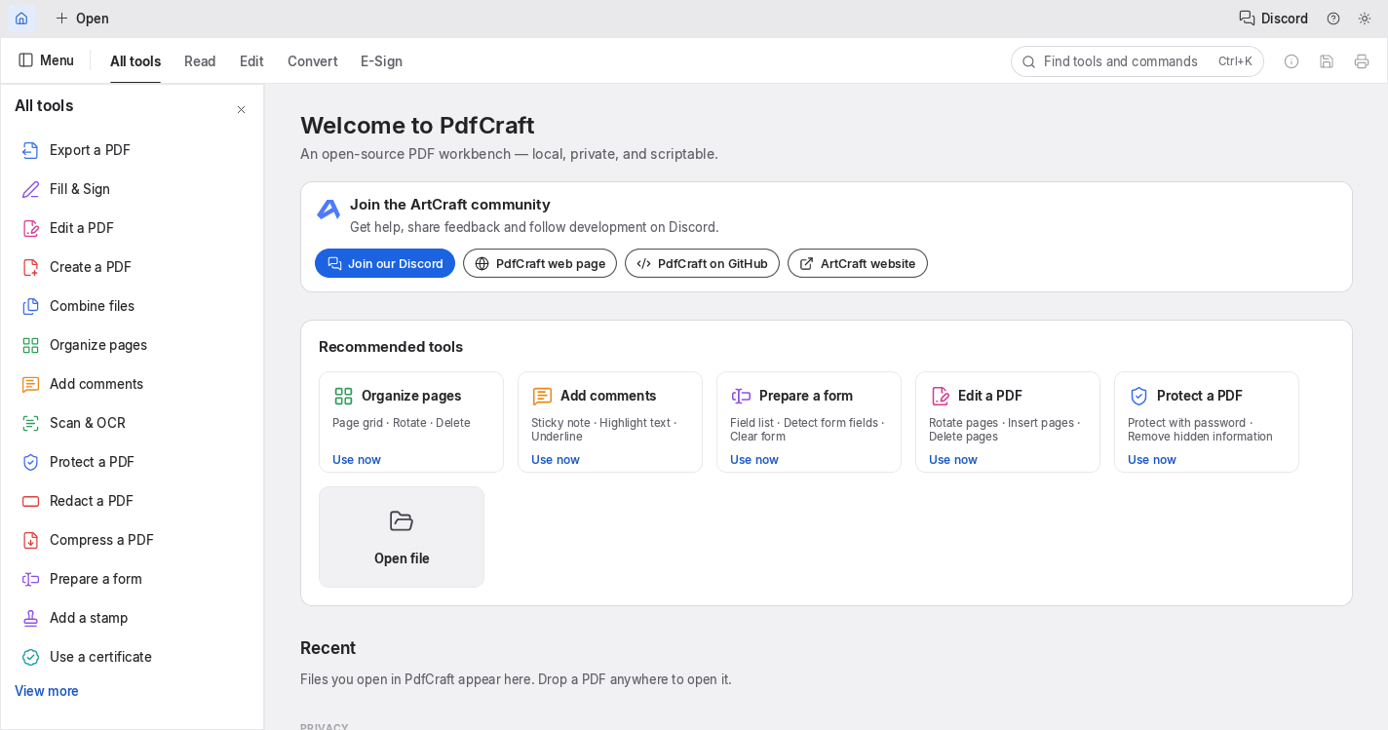The width and height of the screenshot is (1388, 730).
Task: Click the Join our Discord button
Action: pyautogui.click(x=385, y=263)
